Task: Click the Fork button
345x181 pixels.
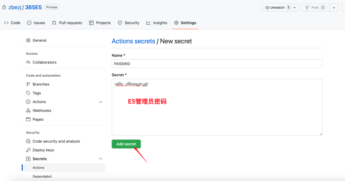Action: [315, 7]
